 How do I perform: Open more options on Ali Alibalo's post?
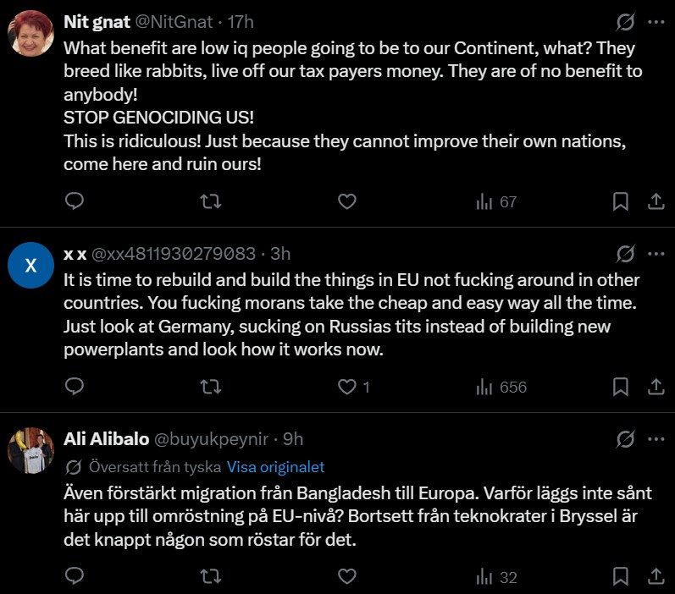(656, 438)
